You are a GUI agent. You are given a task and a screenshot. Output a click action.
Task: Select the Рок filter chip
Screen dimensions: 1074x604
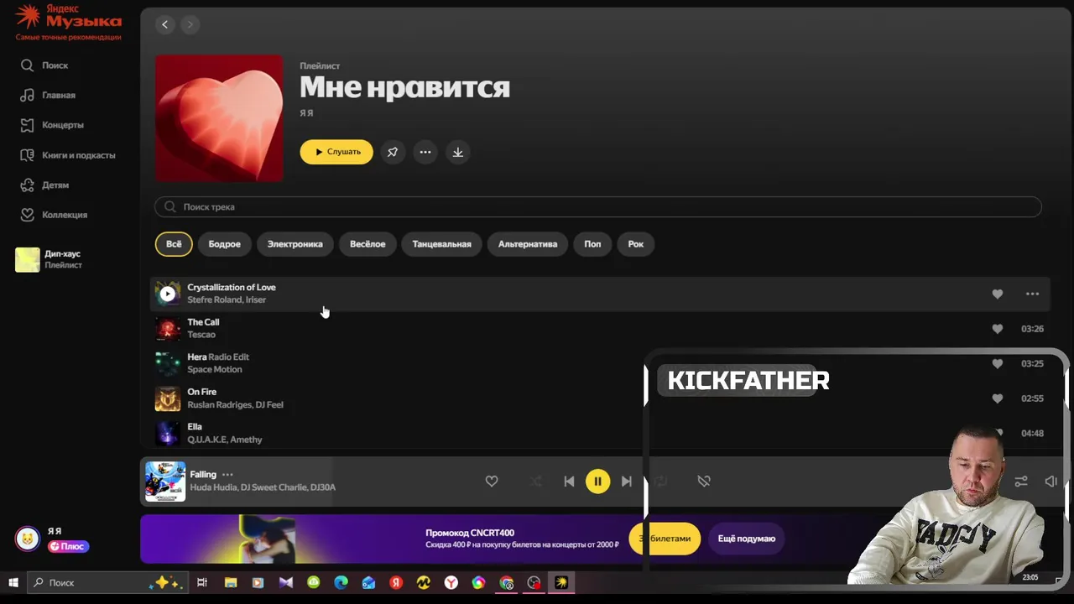coord(636,244)
